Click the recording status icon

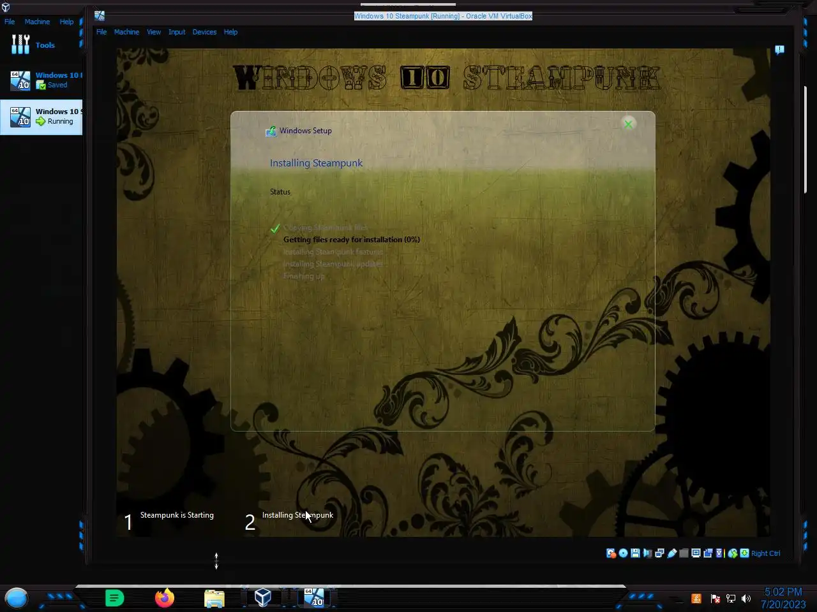click(708, 553)
